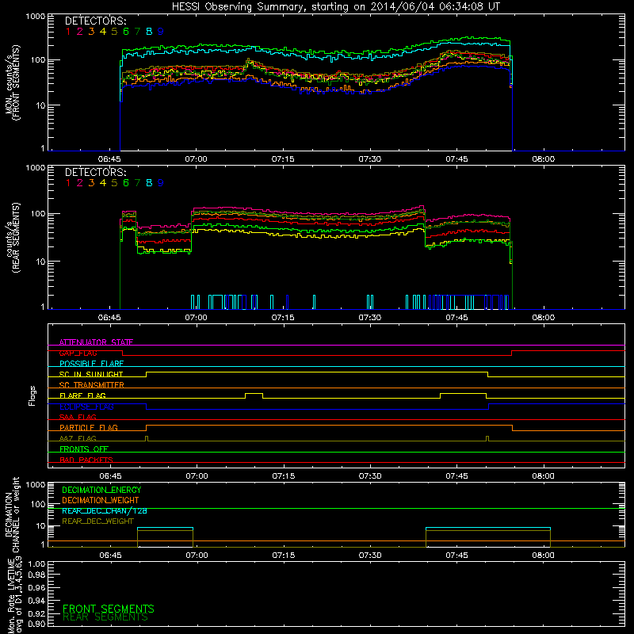The height and width of the screenshot is (634, 634).
Task: Click the POSSIBLE_FLARE flag label
Action: [x=91, y=364]
